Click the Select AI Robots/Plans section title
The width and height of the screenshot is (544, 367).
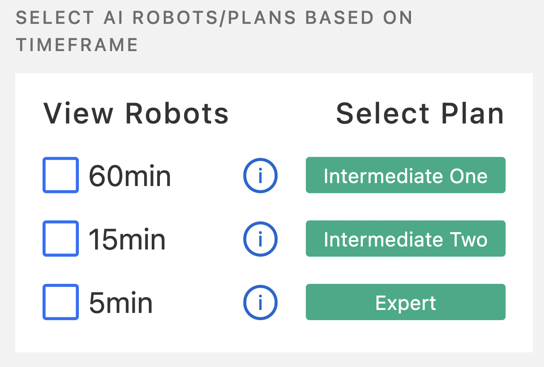(x=214, y=31)
